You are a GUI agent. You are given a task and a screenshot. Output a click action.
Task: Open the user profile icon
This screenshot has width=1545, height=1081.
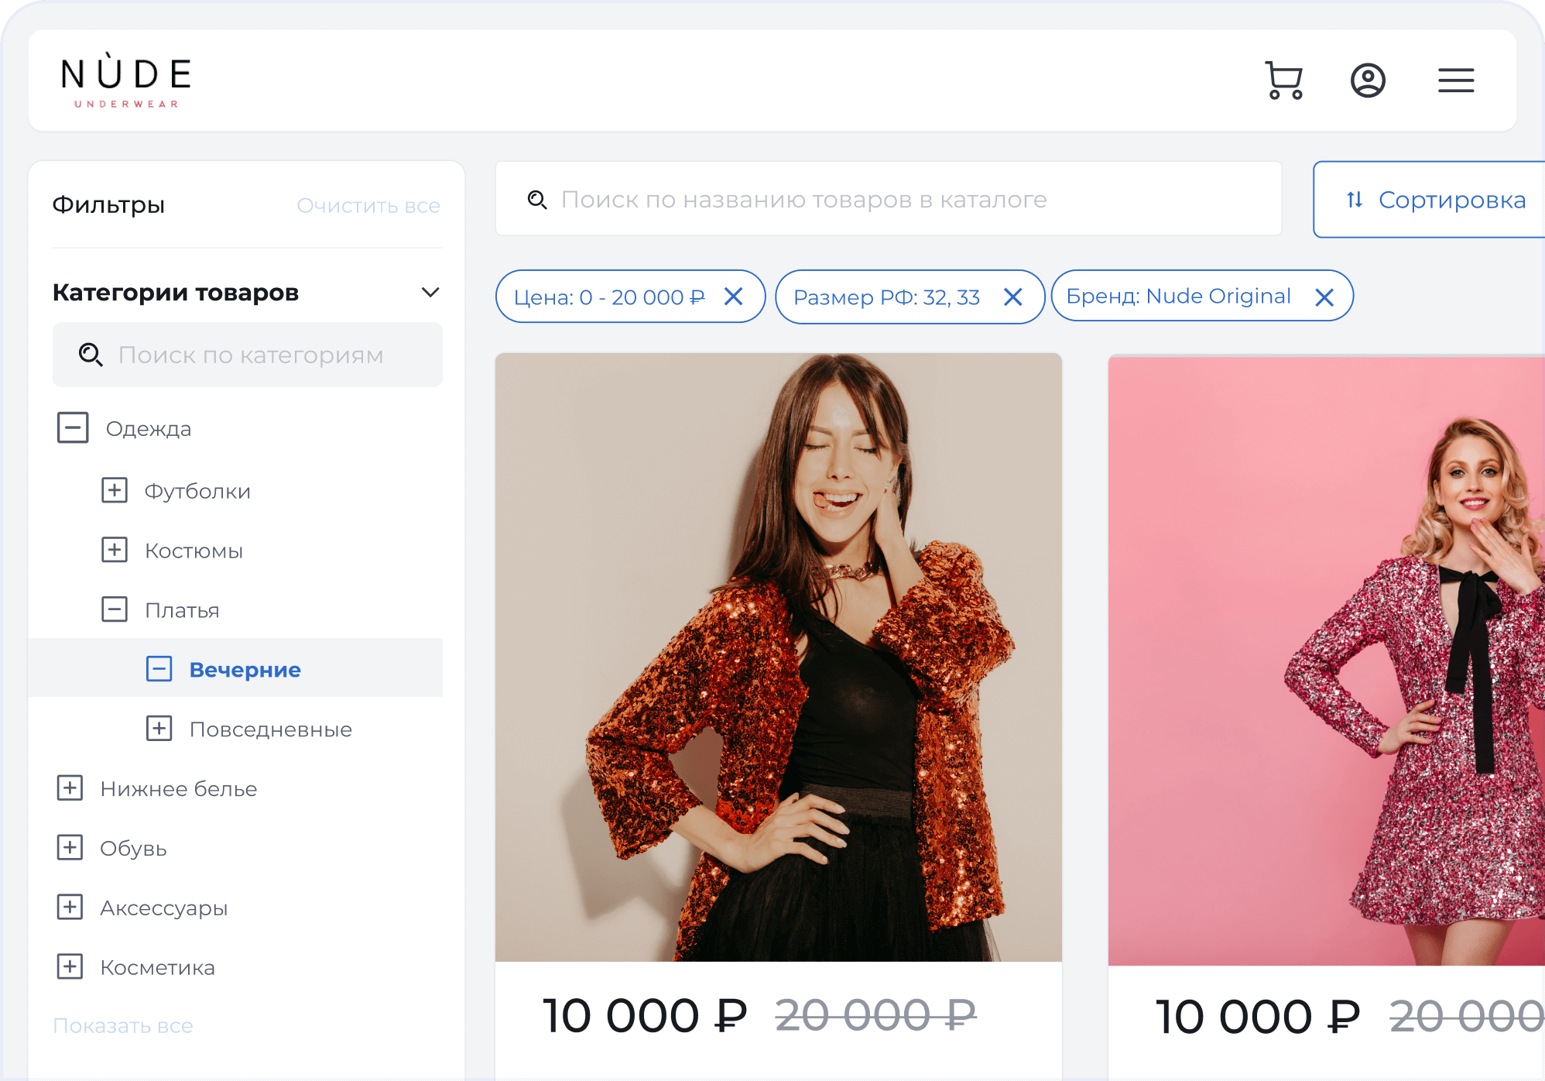(1368, 81)
